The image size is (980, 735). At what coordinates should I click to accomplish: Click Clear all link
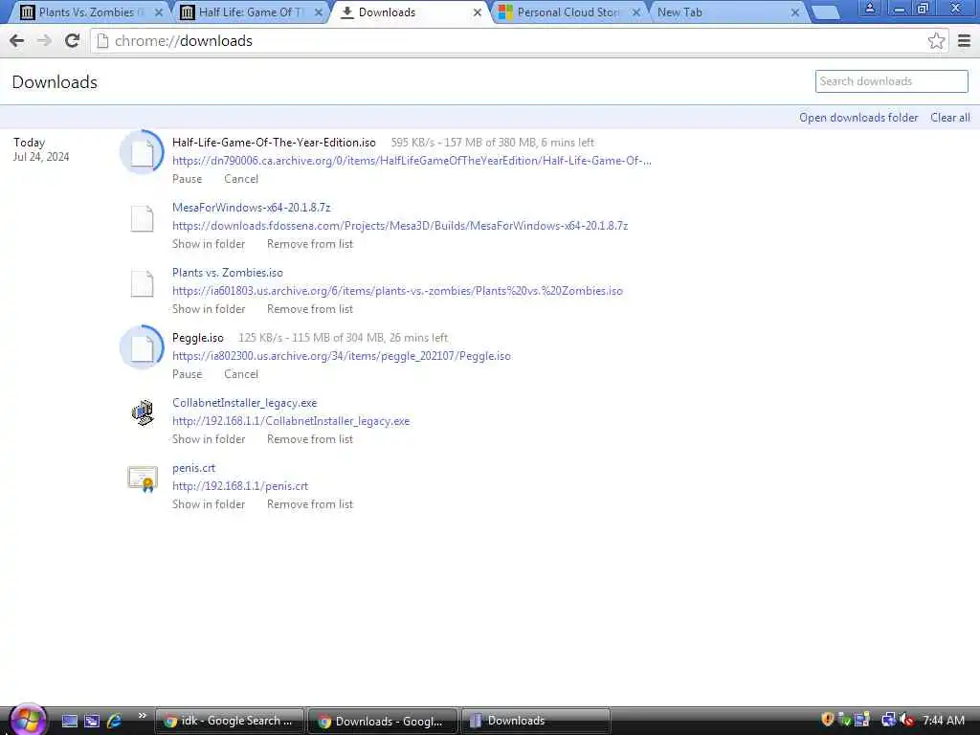(950, 118)
